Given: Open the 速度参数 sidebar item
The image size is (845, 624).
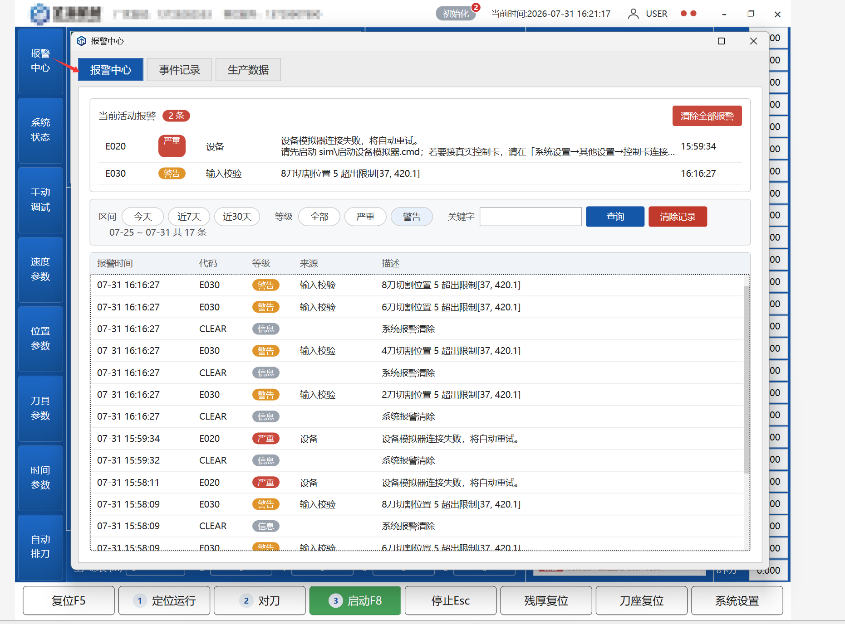Looking at the screenshot, I should [x=40, y=269].
